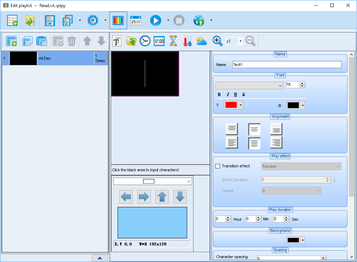The width and height of the screenshot is (357, 262).
Task: Toggle underline formatting U
Action: pyautogui.click(x=236, y=95)
